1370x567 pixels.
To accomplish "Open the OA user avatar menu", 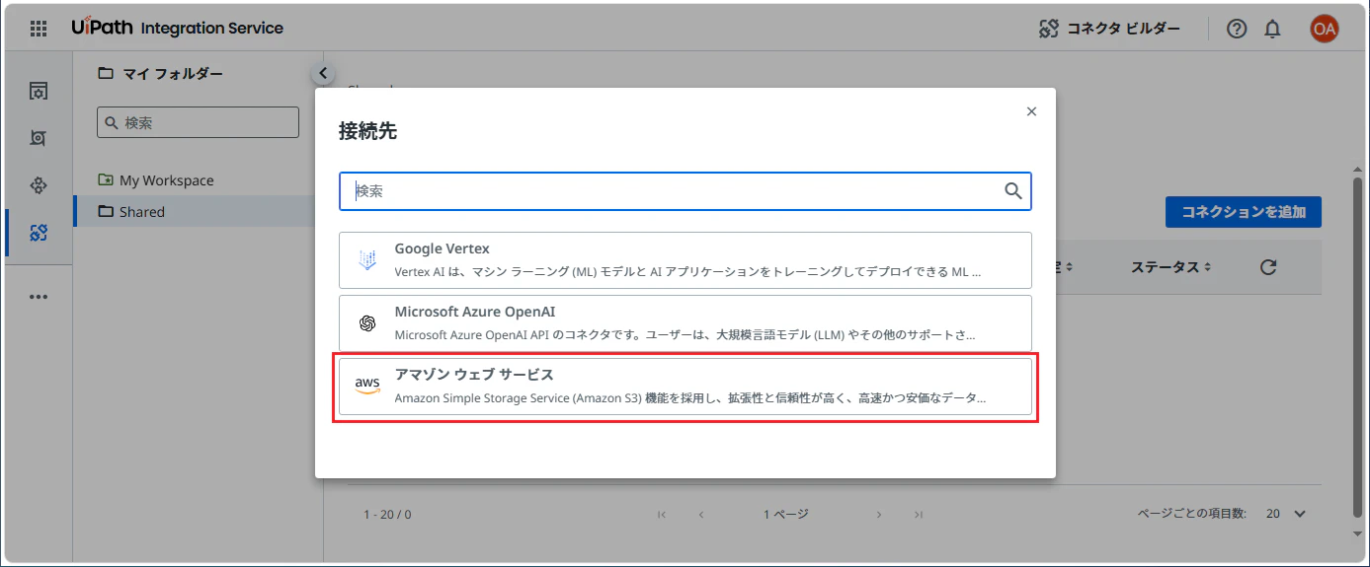I will click(x=1324, y=29).
